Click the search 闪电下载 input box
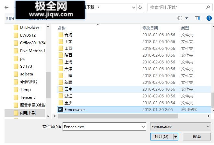214x145 pixels. click(177, 7)
